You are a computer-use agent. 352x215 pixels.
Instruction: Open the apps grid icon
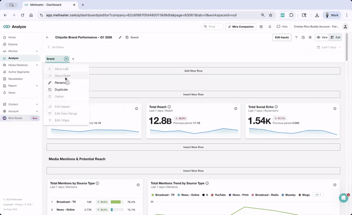261,26
